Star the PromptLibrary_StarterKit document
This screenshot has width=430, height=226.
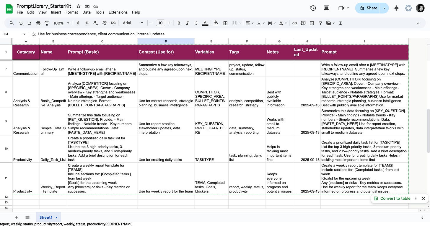tap(78, 6)
